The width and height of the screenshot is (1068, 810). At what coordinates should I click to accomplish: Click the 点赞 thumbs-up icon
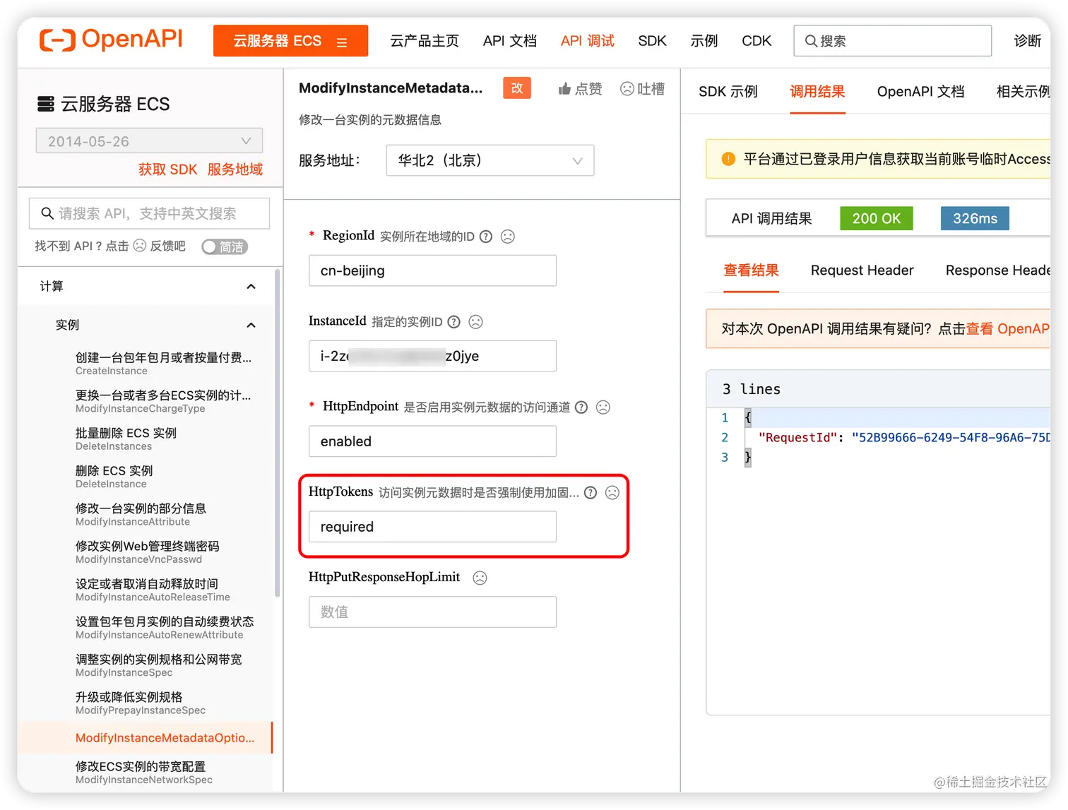564,89
